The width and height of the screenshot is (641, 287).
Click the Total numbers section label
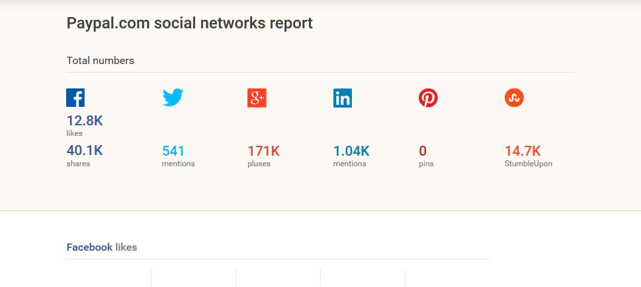coord(100,61)
